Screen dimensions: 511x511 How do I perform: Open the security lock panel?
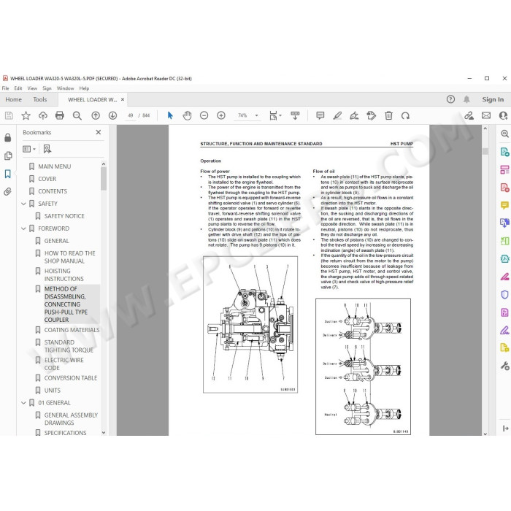8,138
